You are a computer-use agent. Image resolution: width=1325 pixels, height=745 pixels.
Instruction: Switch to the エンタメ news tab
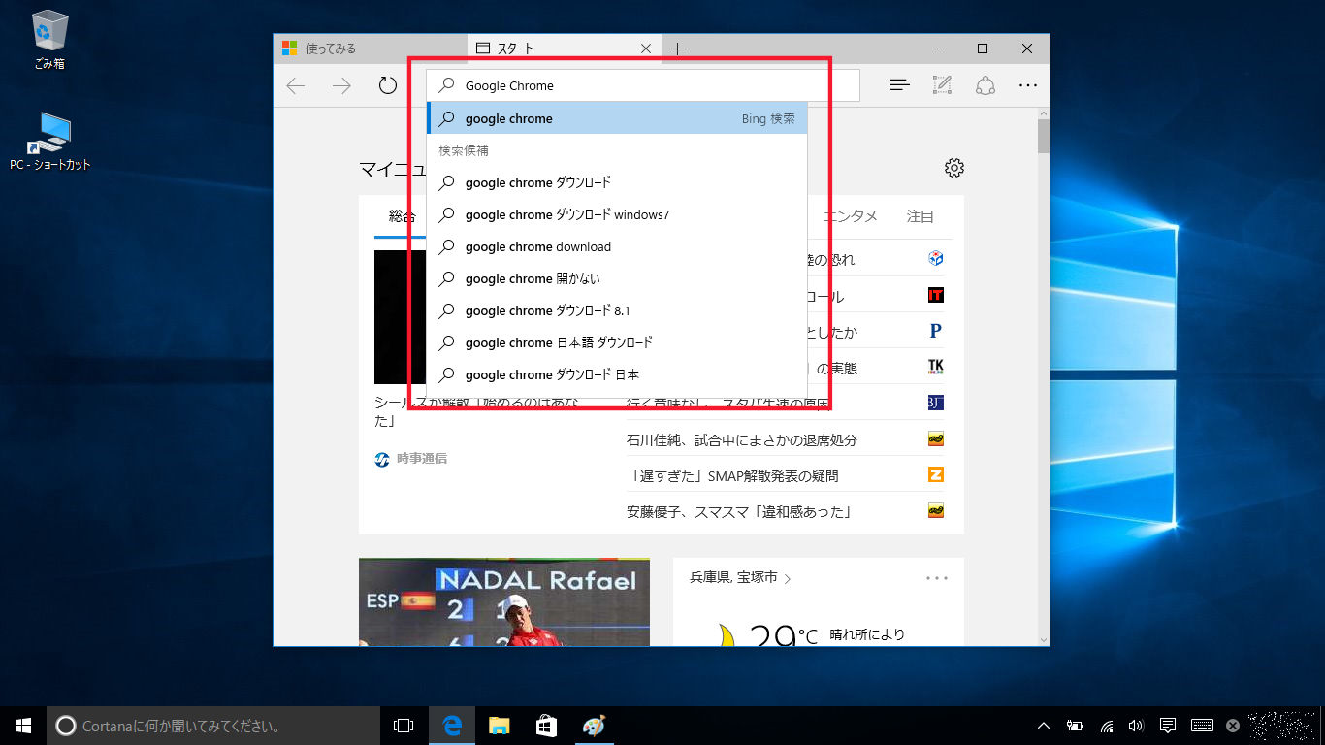click(x=850, y=216)
